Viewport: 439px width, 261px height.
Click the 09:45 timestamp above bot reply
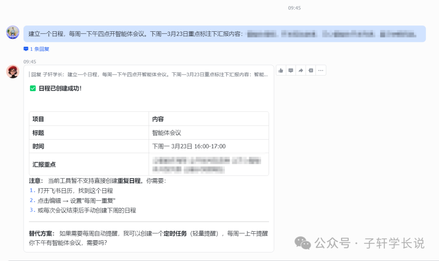point(30,62)
